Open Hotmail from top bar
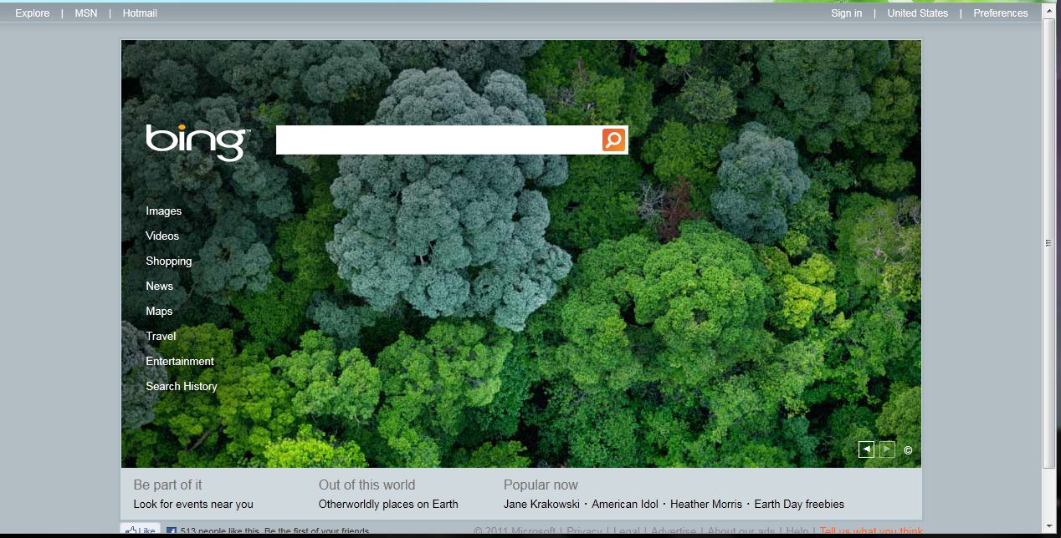This screenshot has height=538, width=1061. [x=140, y=13]
